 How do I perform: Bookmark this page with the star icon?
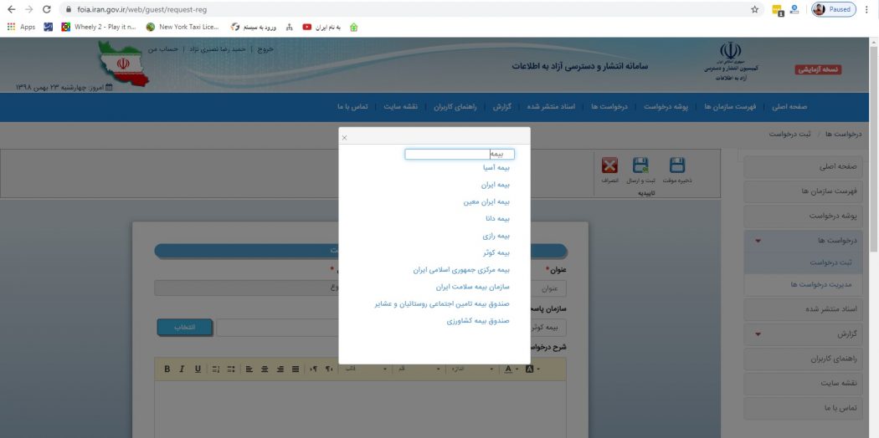(754, 9)
